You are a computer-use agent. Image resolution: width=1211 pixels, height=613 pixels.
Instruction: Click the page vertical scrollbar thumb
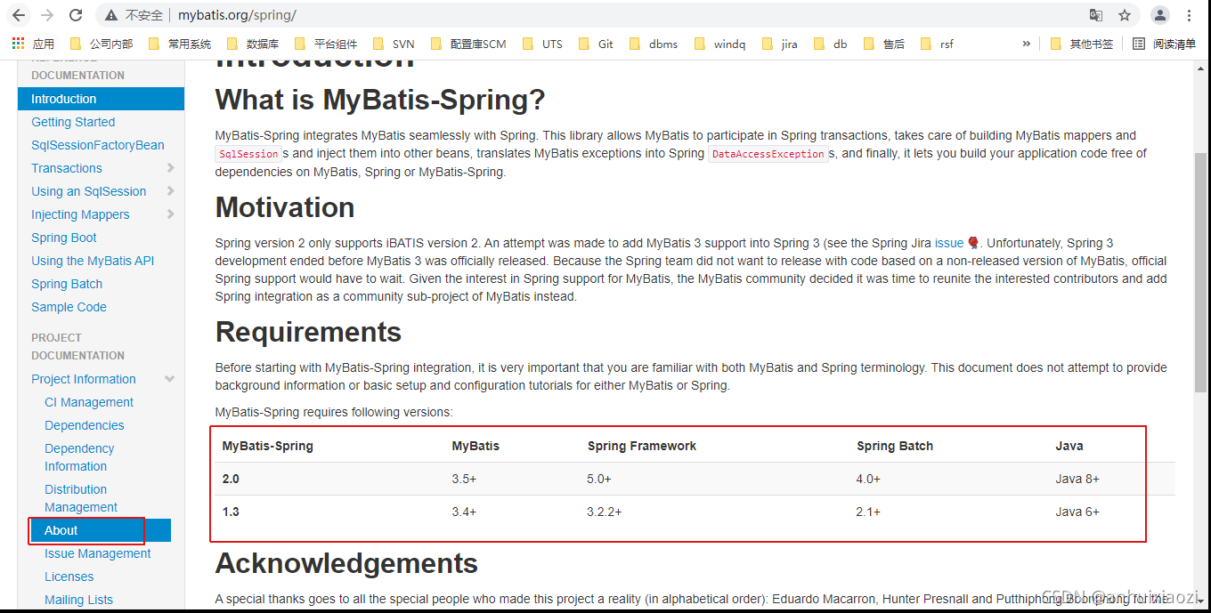point(1201,271)
